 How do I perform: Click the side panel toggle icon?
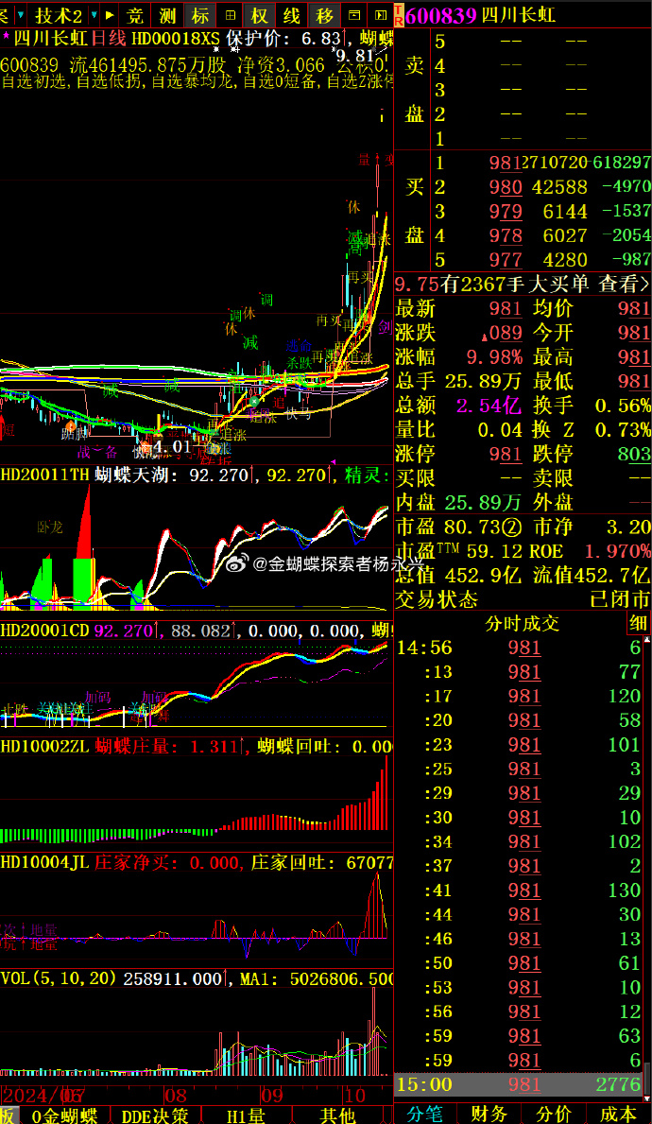pos(381,13)
